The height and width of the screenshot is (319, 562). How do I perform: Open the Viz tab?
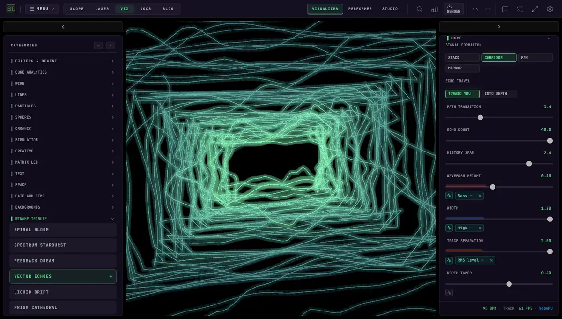[x=125, y=9]
